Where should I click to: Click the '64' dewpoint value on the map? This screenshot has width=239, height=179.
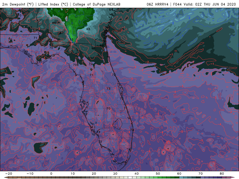(x=111, y=10)
